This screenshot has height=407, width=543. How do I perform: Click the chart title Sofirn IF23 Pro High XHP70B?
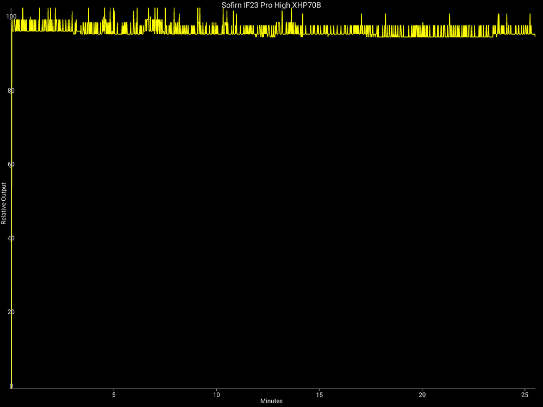[271, 5]
